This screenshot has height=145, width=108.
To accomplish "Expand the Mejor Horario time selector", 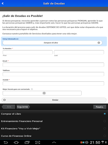I will tap(44, 93).
